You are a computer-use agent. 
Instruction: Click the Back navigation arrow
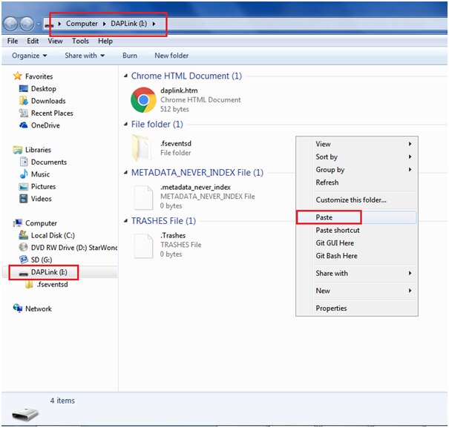(10, 24)
